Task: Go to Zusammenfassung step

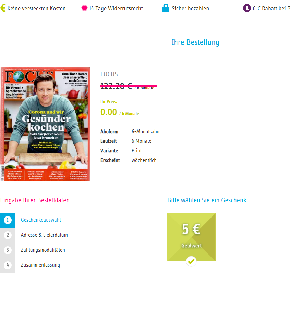Action: pos(40,265)
